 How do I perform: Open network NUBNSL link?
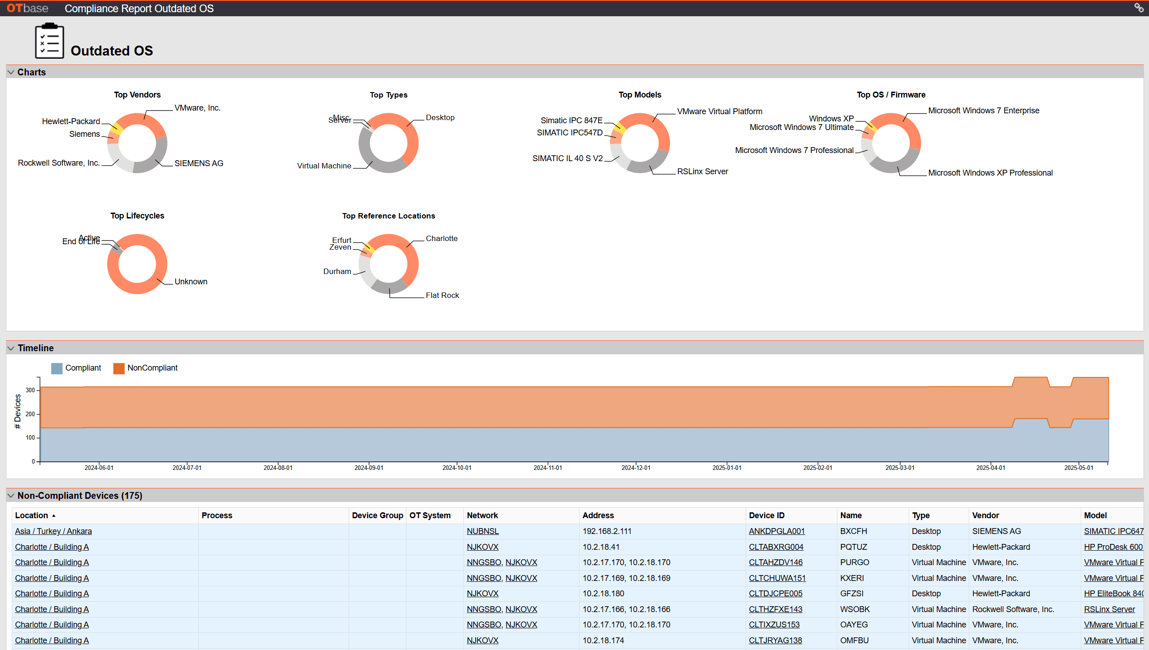pos(483,531)
